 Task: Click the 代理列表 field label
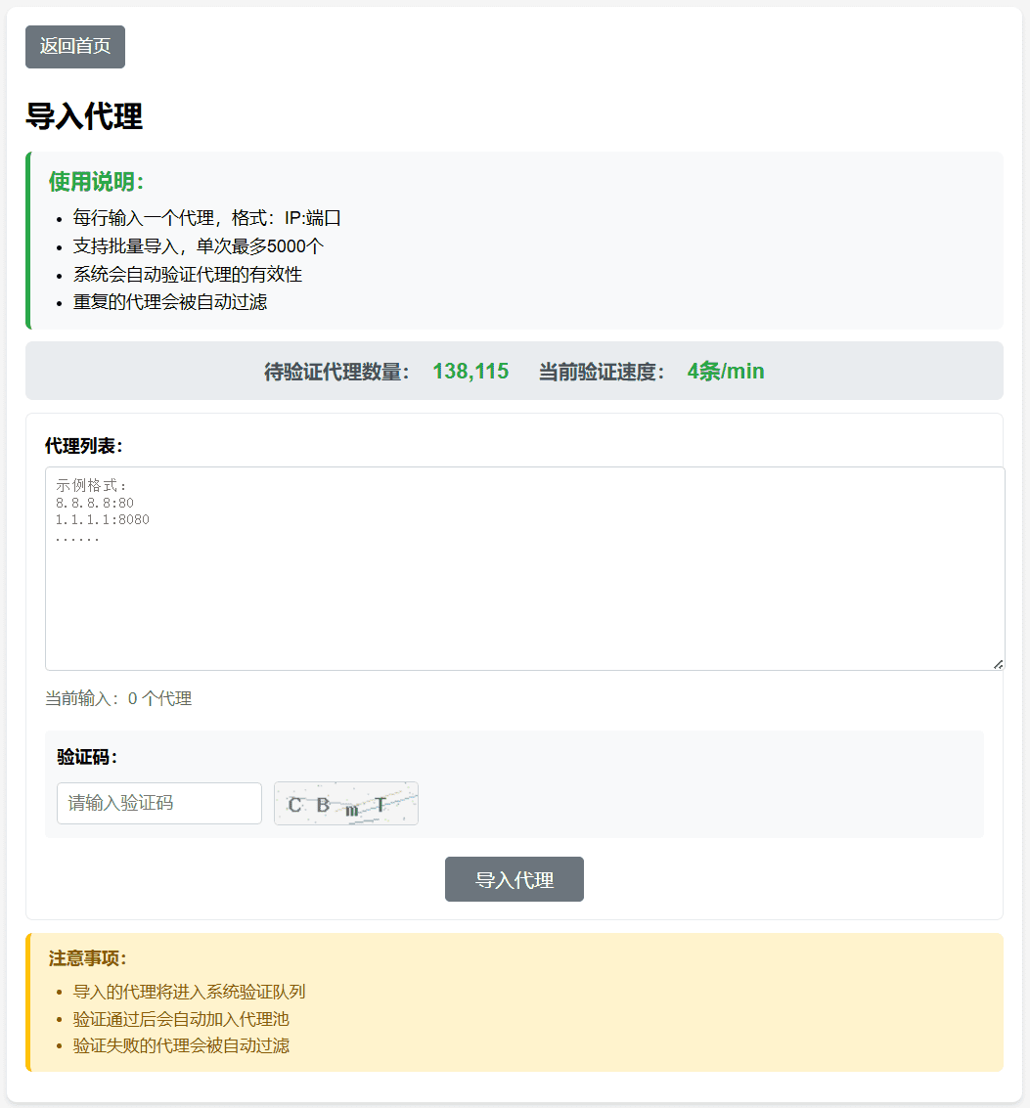tap(84, 446)
